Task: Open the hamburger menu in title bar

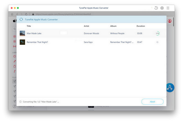Action: [x=168, y=8]
